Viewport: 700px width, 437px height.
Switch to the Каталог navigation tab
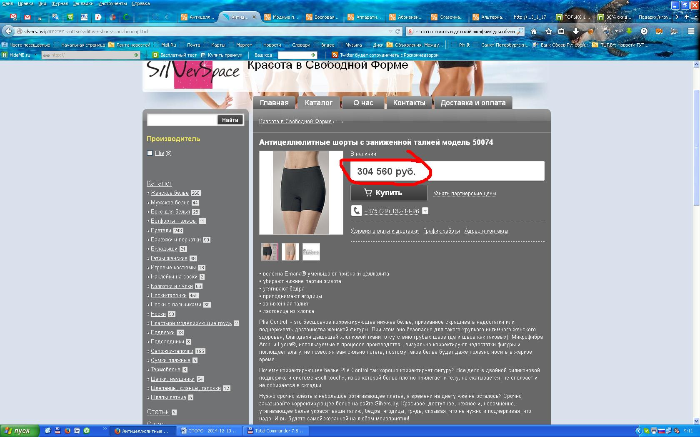click(318, 103)
